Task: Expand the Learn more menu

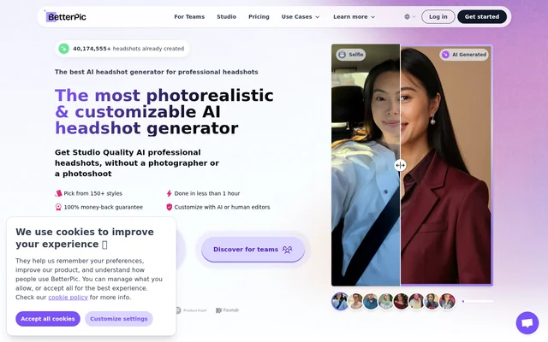Action: point(354,17)
